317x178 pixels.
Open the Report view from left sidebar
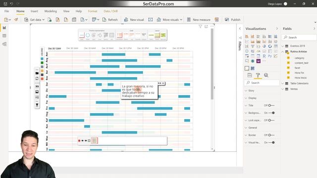click(4, 28)
